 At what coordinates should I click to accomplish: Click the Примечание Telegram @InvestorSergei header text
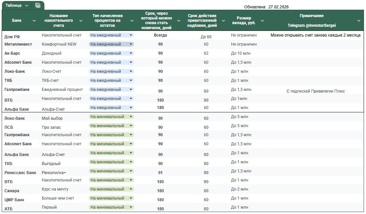[x=312, y=20]
